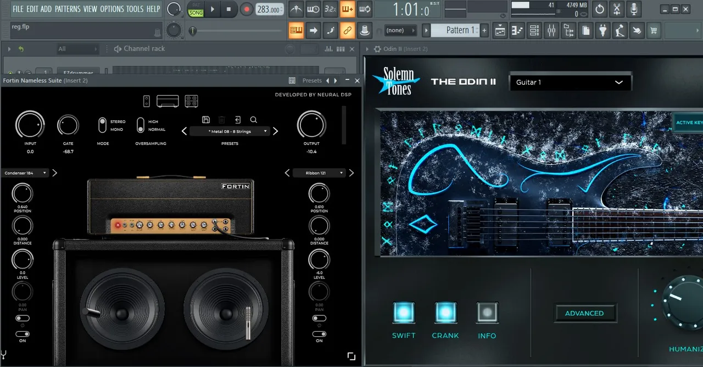This screenshot has height=367, width=703.
Task: Toggle the highlighted link/multilink controllers icon
Action: point(347,30)
